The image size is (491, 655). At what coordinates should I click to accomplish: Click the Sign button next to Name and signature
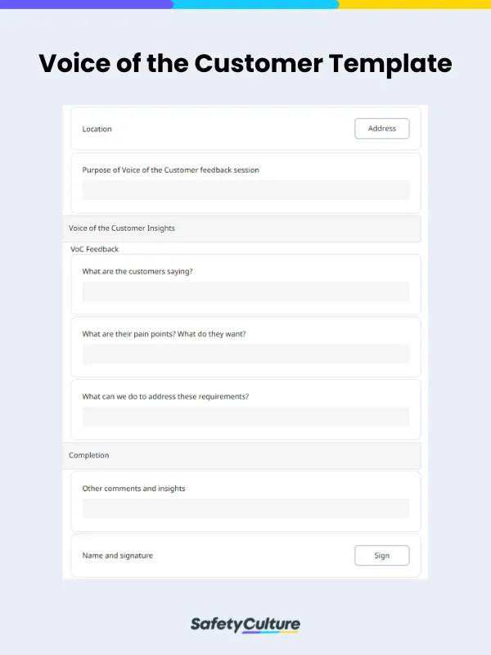[381, 555]
